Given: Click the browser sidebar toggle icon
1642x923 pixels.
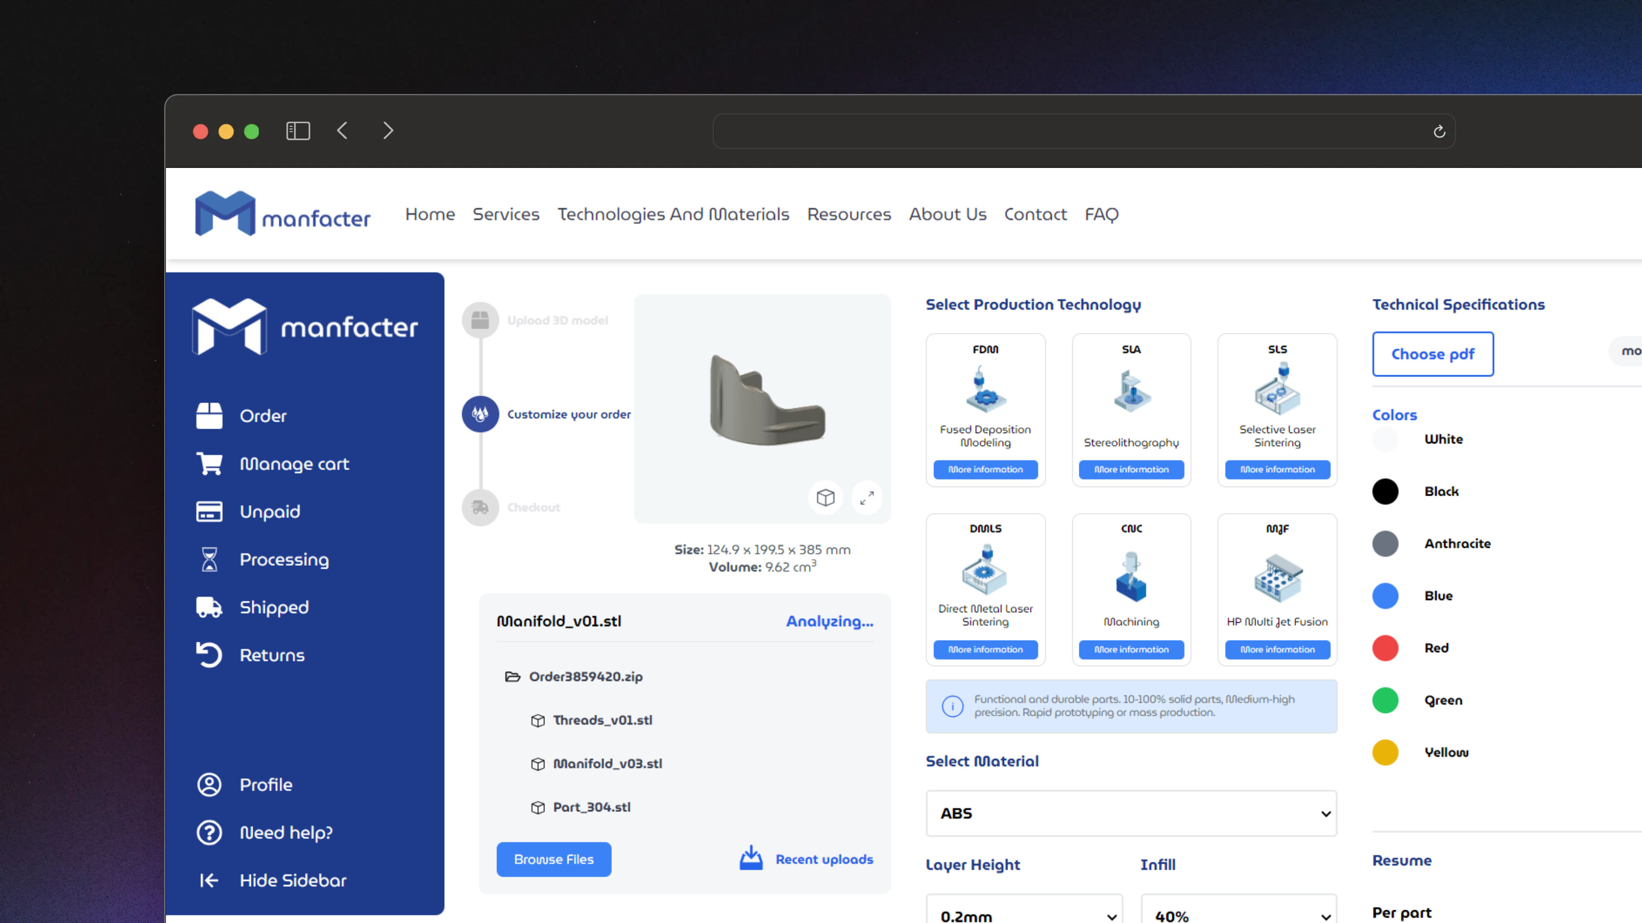Looking at the screenshot, I should coord(298,131).
